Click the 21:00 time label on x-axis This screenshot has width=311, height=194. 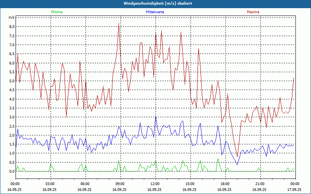[x=260, y=184]
